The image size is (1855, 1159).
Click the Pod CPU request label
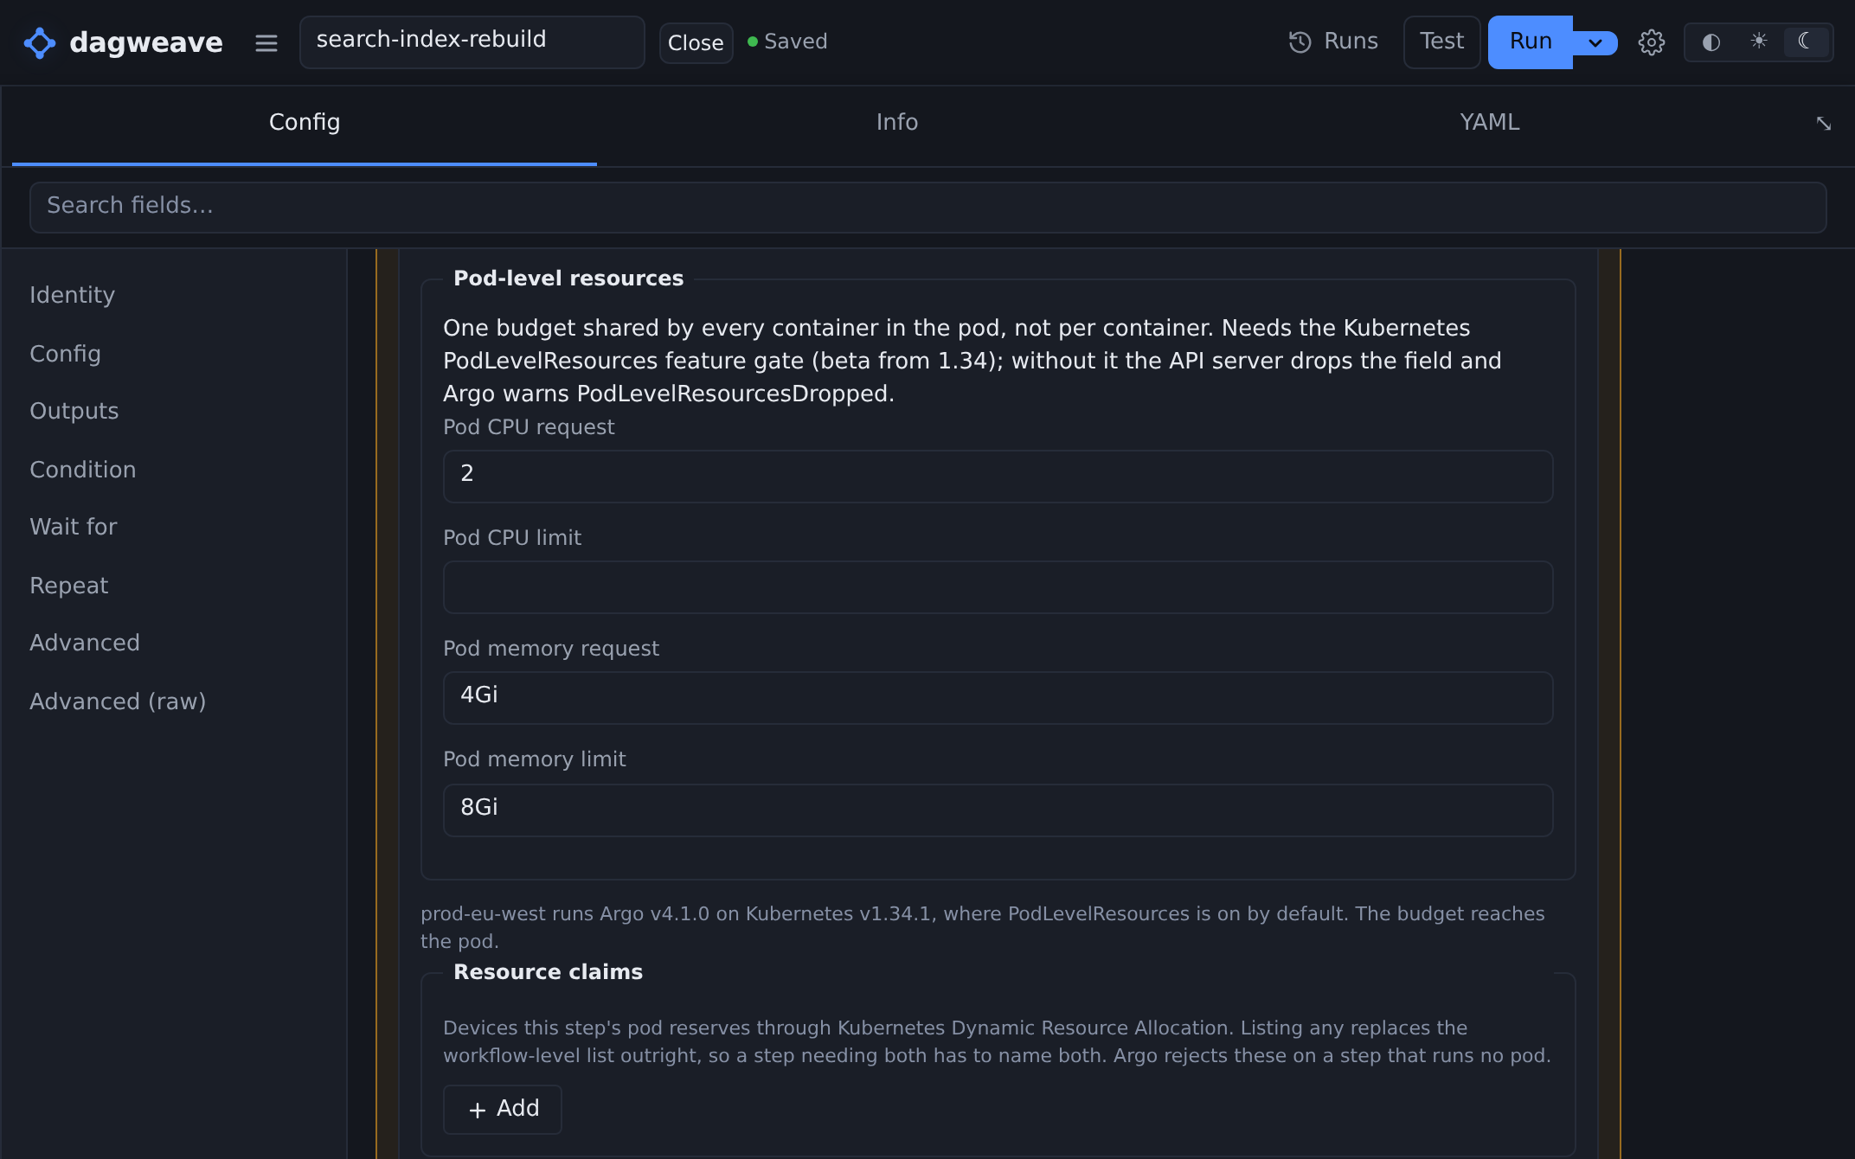[x=529, y=427]
